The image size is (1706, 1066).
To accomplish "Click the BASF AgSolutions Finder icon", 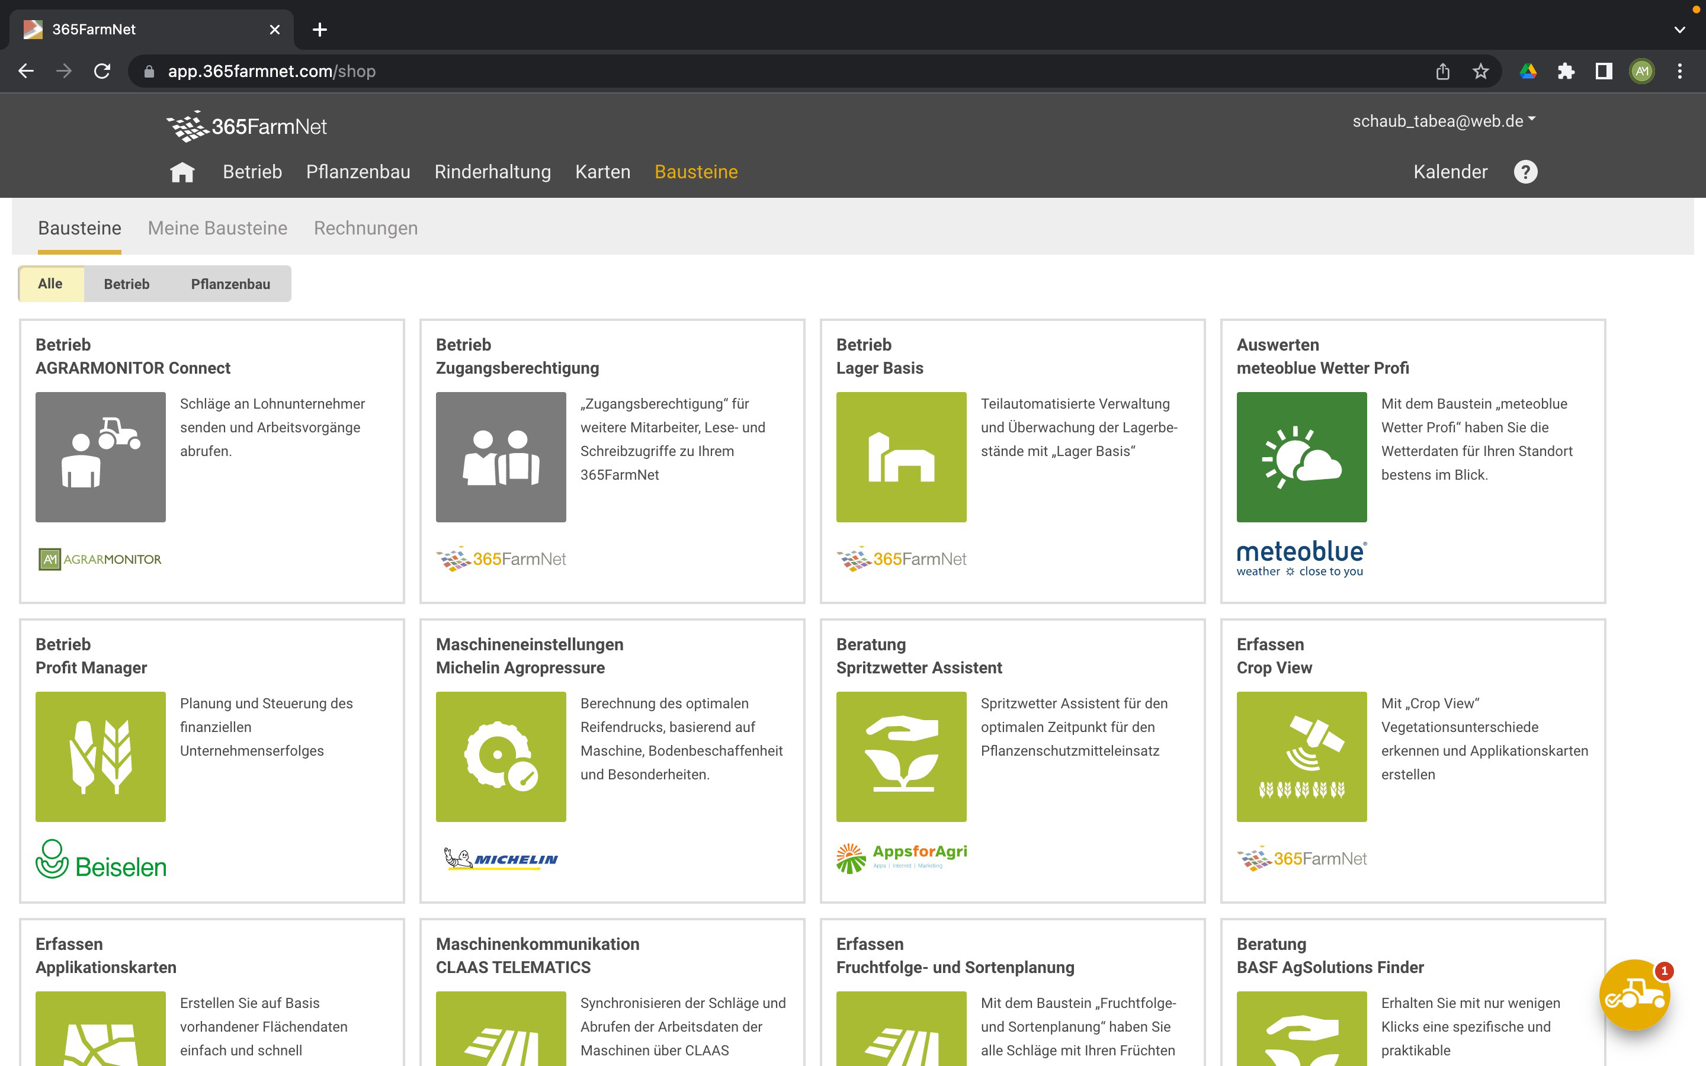I will coord(1302,1029).
